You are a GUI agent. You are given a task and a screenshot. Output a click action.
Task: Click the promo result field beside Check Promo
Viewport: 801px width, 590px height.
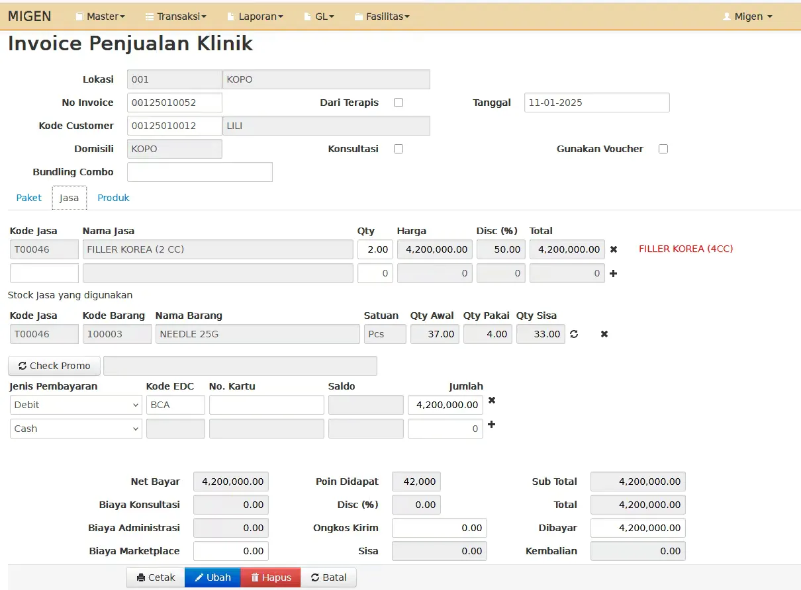click(240, 366)
